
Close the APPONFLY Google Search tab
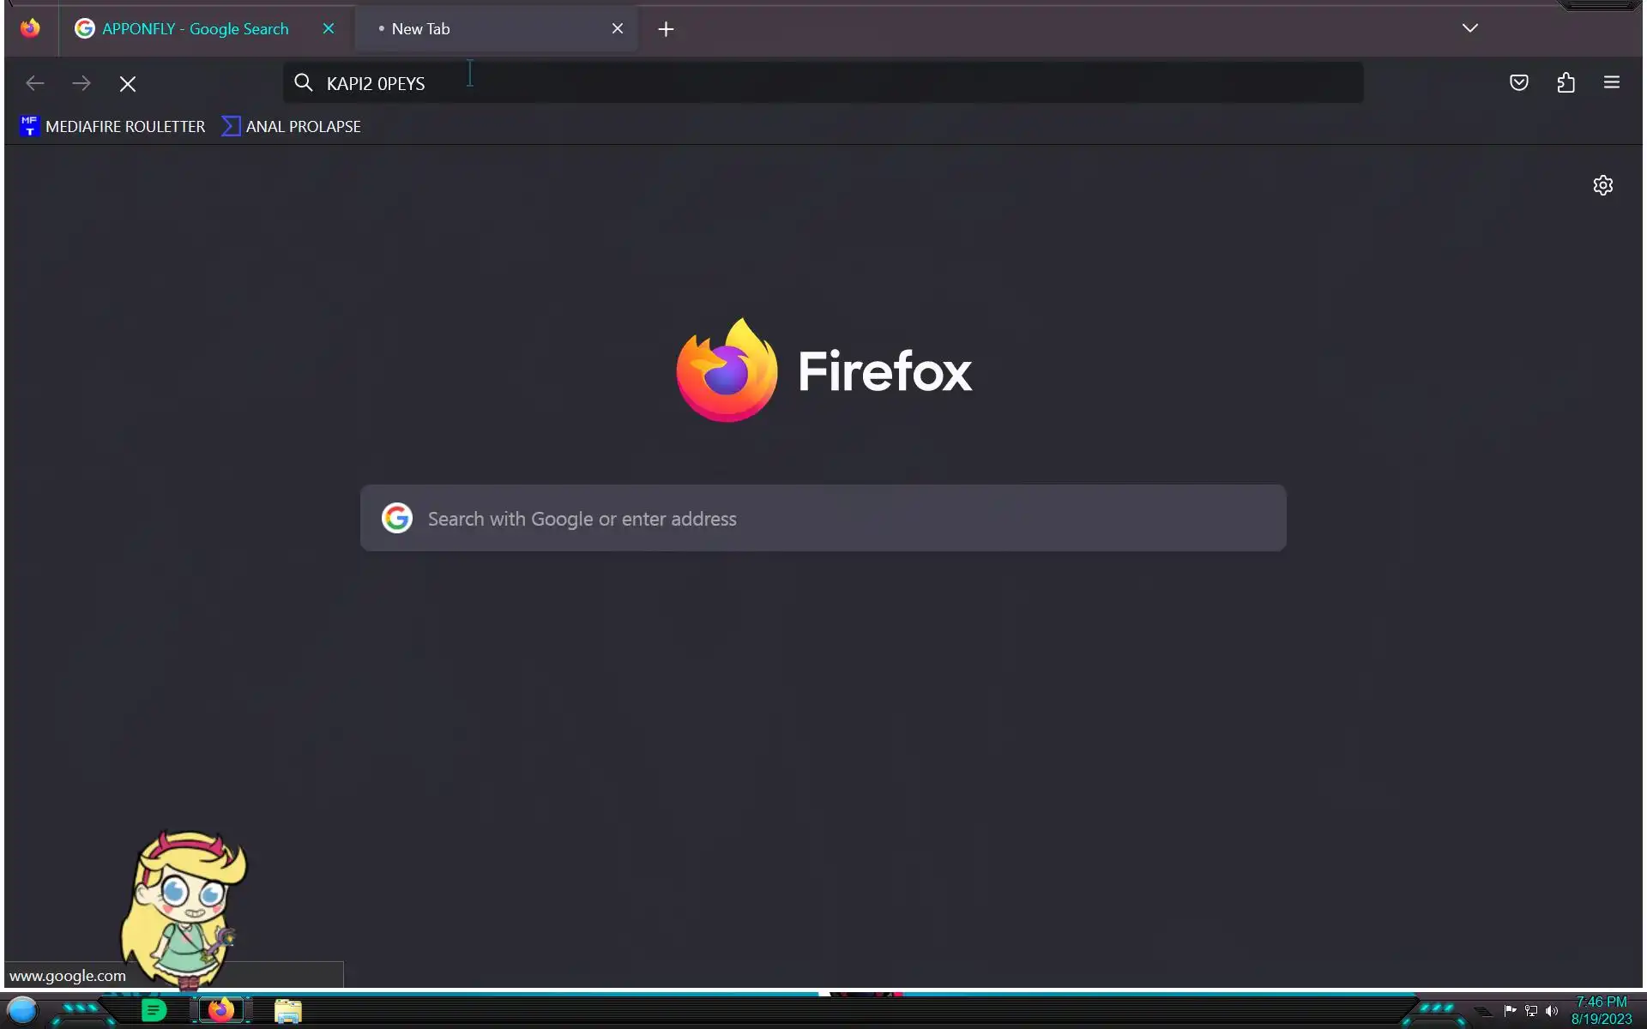[x=329, y=29]
